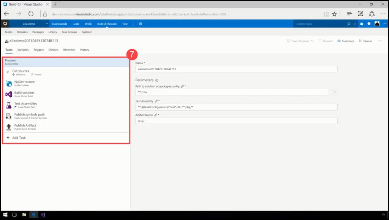Viewport: 389px width, 220px height.
Task: Click the link icon beside Path to solution
Action: [182, 86]
